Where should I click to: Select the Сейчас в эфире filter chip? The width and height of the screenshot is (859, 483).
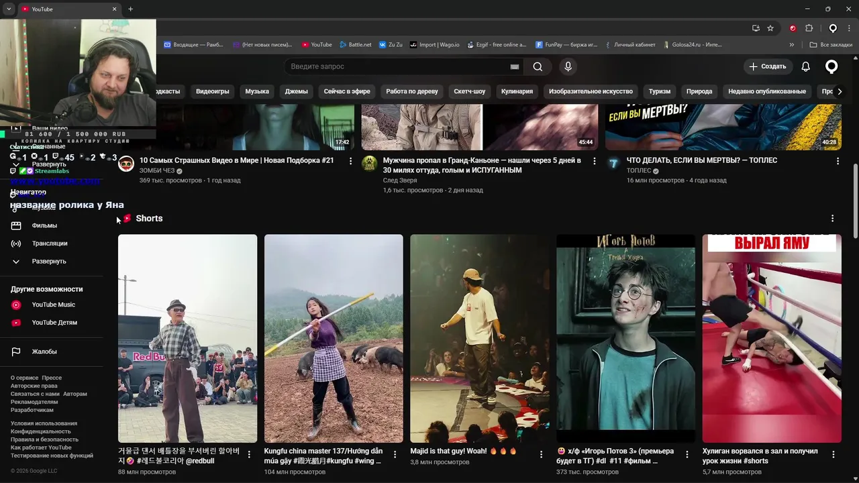347,91
